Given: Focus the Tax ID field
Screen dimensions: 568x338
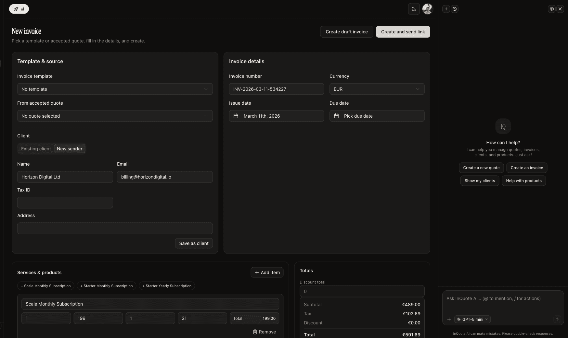Looking at the screenshot, I should (65, 203).
